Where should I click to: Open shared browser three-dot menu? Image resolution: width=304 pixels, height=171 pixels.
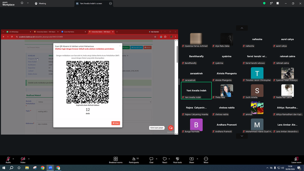point(175,37)
